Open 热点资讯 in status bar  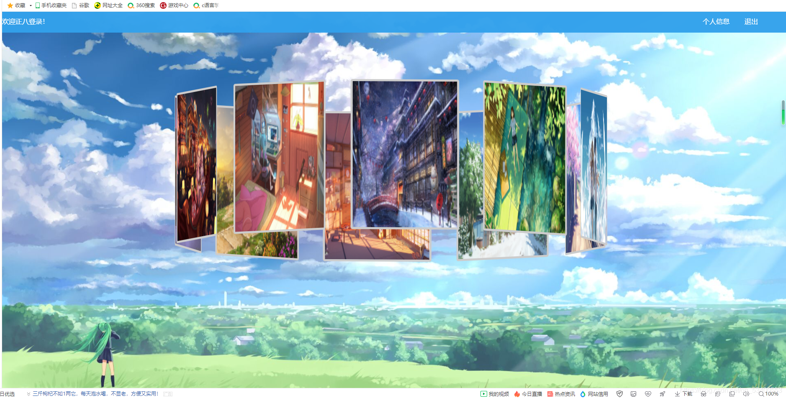point(561,394)
